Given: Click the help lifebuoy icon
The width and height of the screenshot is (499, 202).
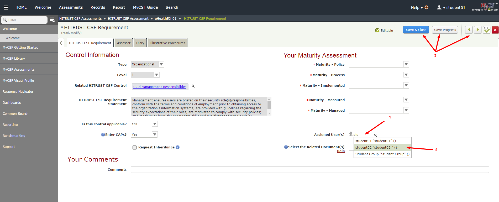Looking at the screenshot, I should pyautogui.click(x=426, y=7).
